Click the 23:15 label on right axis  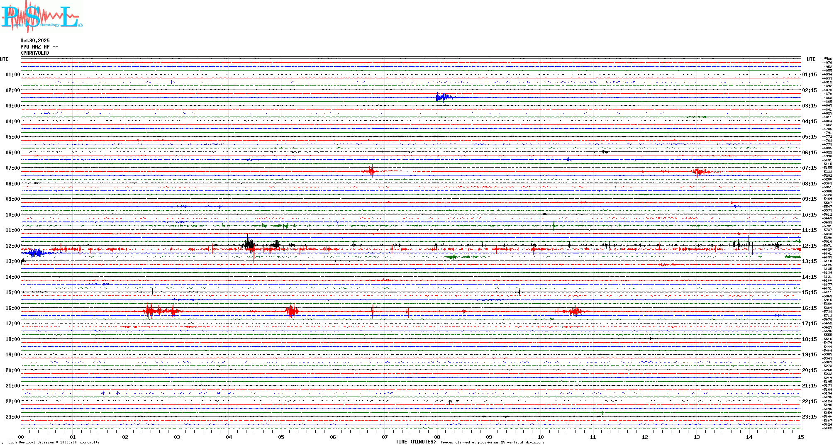coord(809,417)
